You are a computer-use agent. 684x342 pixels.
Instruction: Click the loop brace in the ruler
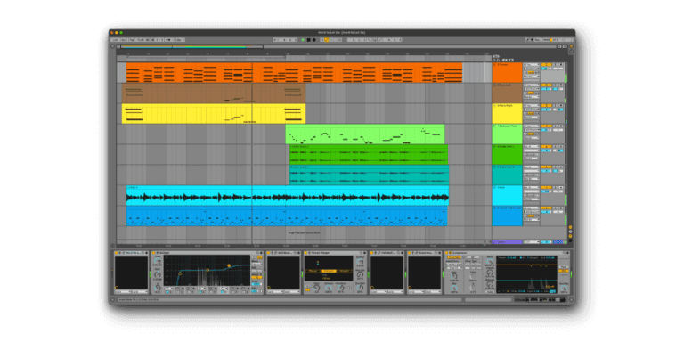click(208, 57)
